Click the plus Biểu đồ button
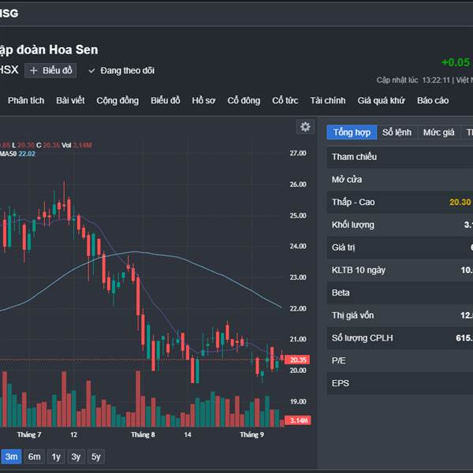Viewport: 473px width, 473px height. [50, 71]
